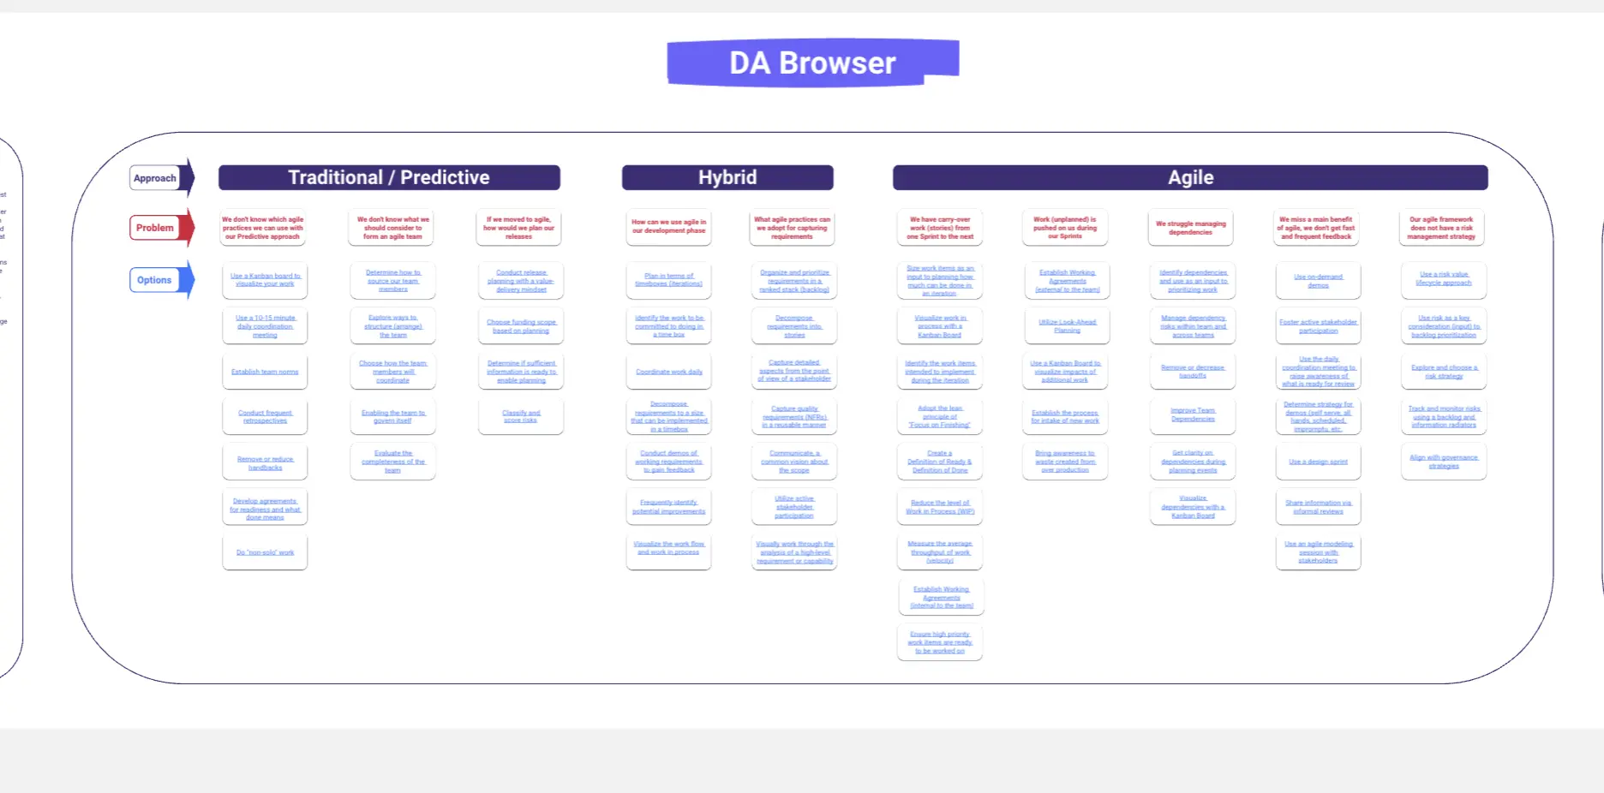1604x793 pixels.
Task: Click the Problem arrow label
Action: pyautogui.click(x=155, y=227)
